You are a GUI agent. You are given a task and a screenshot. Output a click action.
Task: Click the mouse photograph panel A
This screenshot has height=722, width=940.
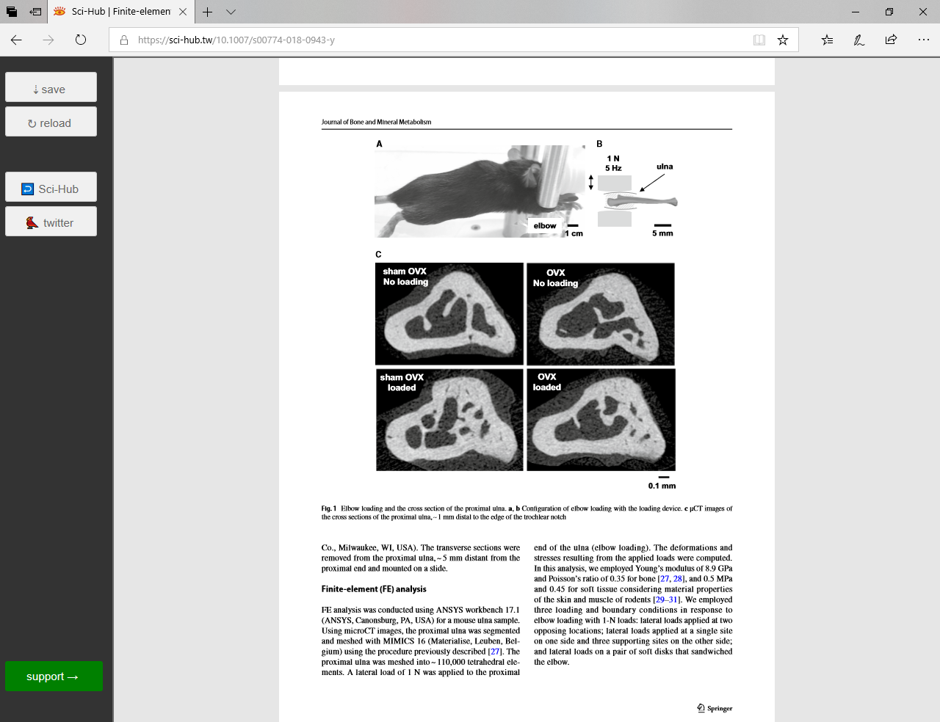pyautogui.click(x=479, y=192)
